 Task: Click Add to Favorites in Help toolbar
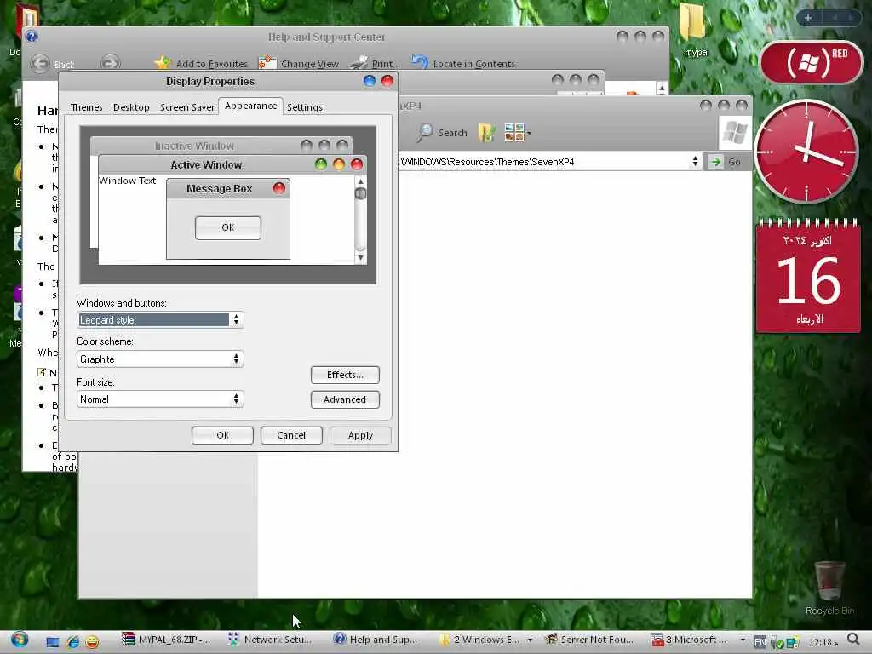click(x=201, y=63)
